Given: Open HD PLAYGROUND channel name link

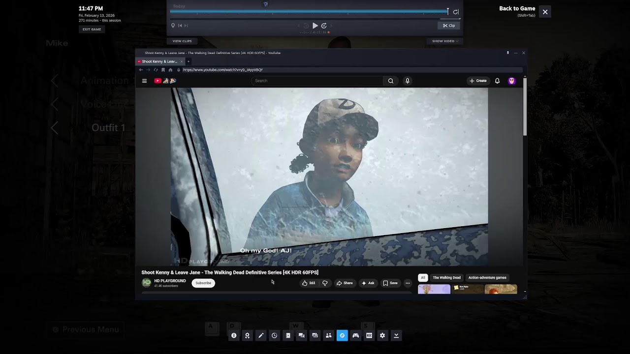Looking at the screenshot, I should click(170, 281).
